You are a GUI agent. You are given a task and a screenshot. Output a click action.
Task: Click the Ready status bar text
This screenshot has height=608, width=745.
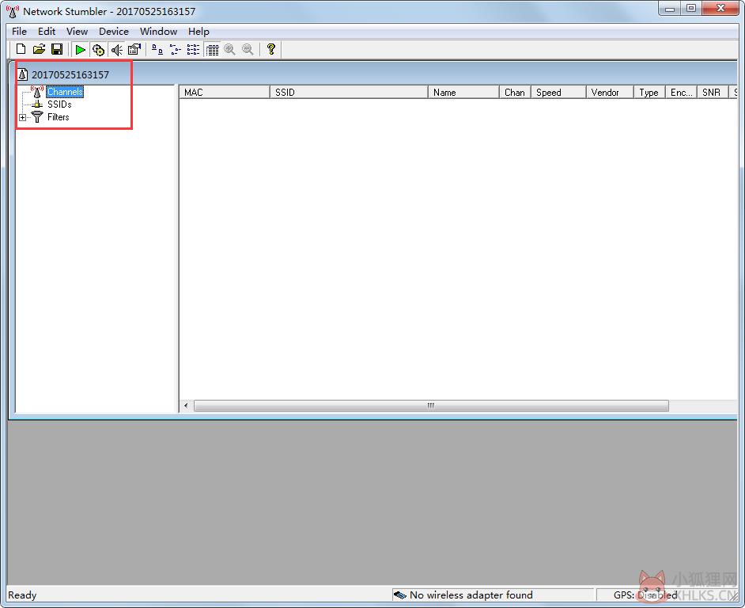pos(22,595)
